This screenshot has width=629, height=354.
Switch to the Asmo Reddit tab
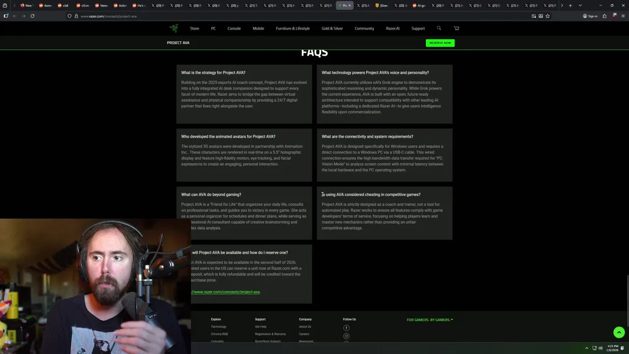44,5
